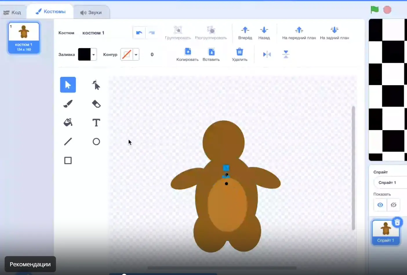Click the black fill color swatch
The image size is (407, 275).
(x=84, y=55)
